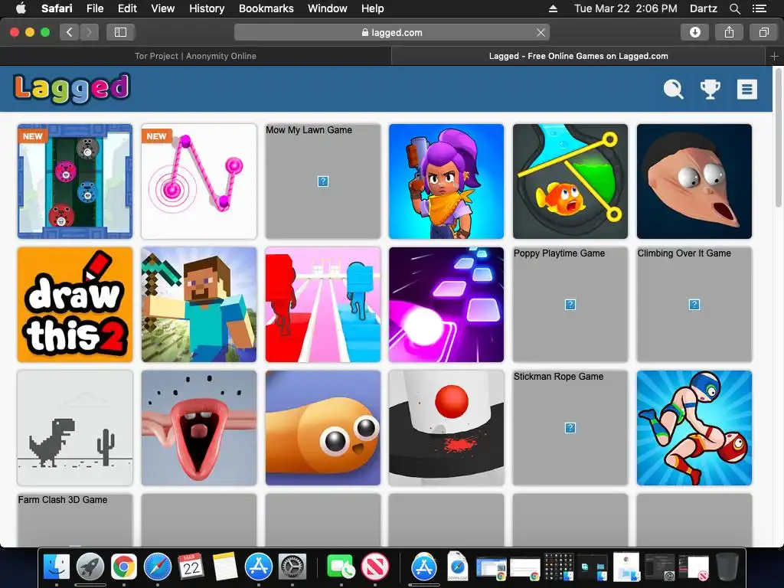The width and height of the screenshot is (784, 588).
Task: Open the Climbing Over It Game tile
Action: tap(694, 305)
